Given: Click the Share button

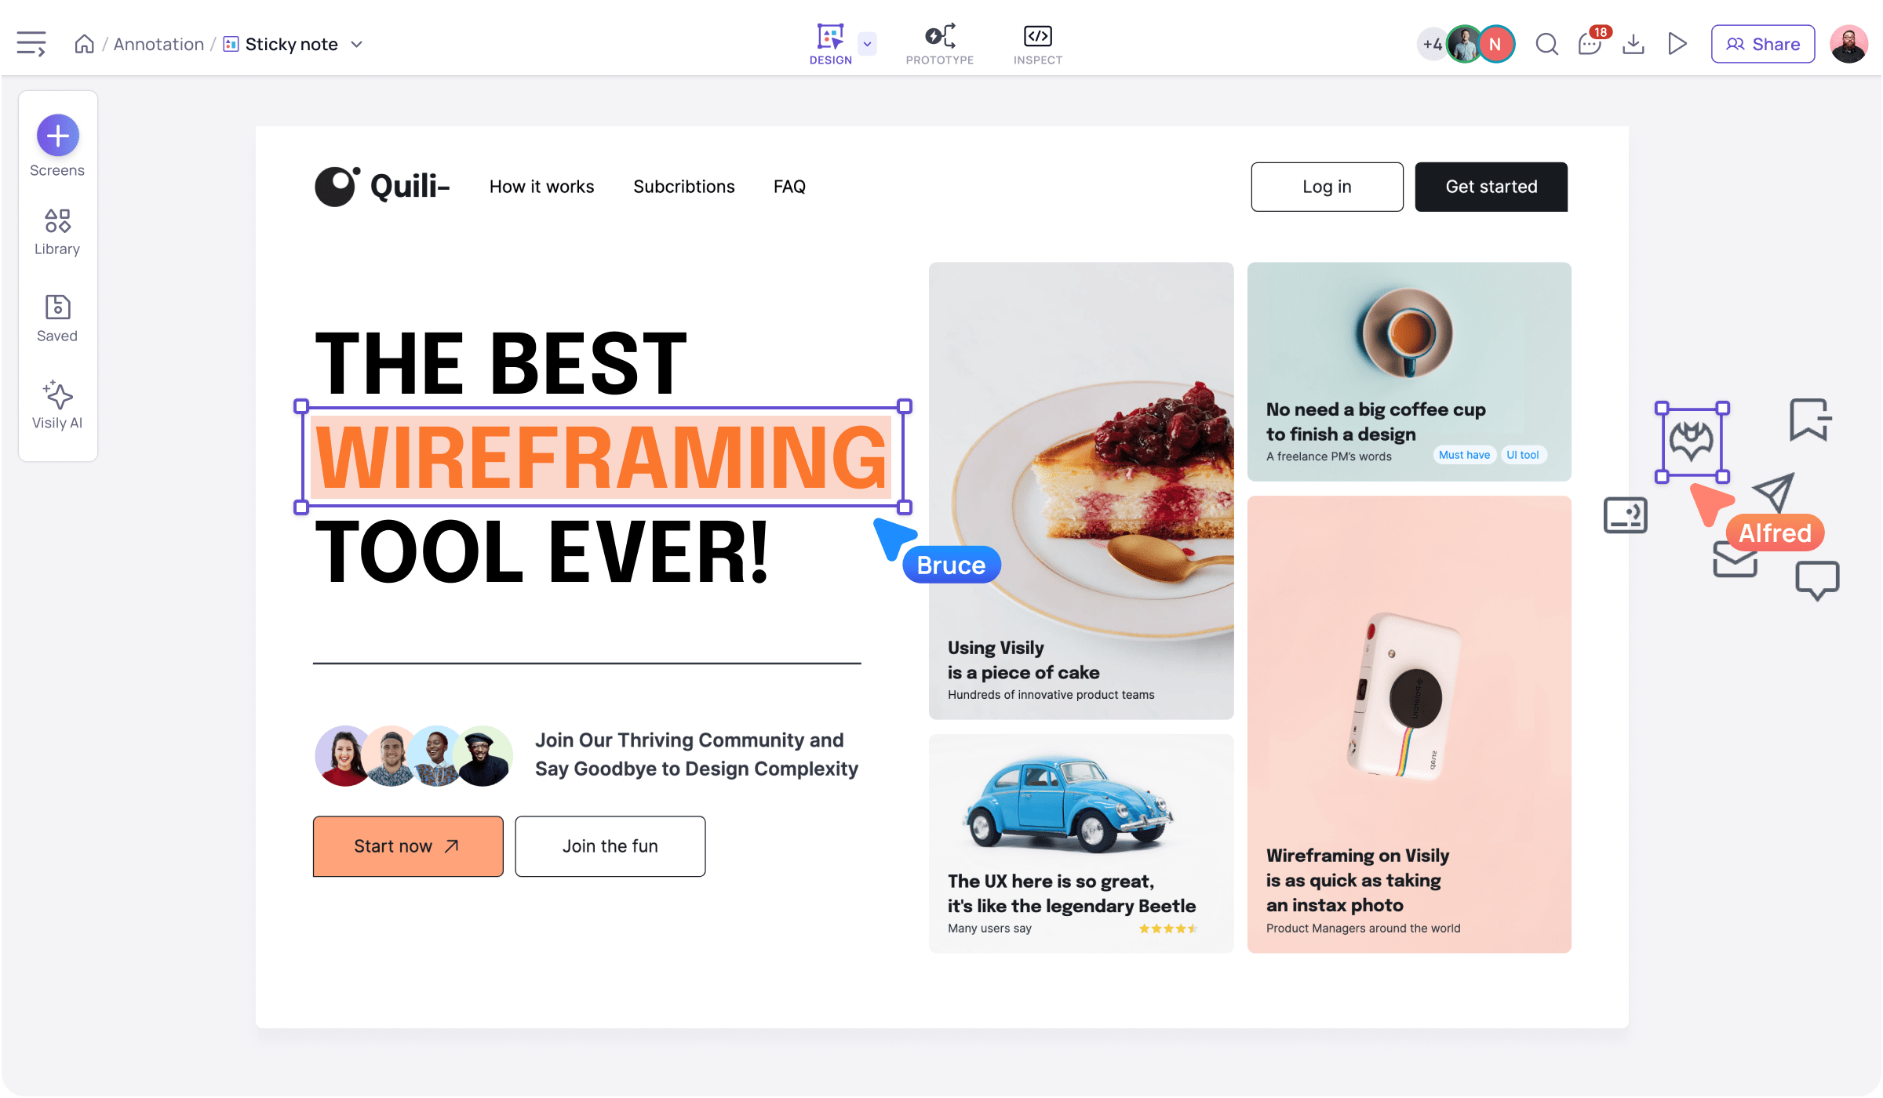Looking at the screenshot, I should pos(1764,43).
